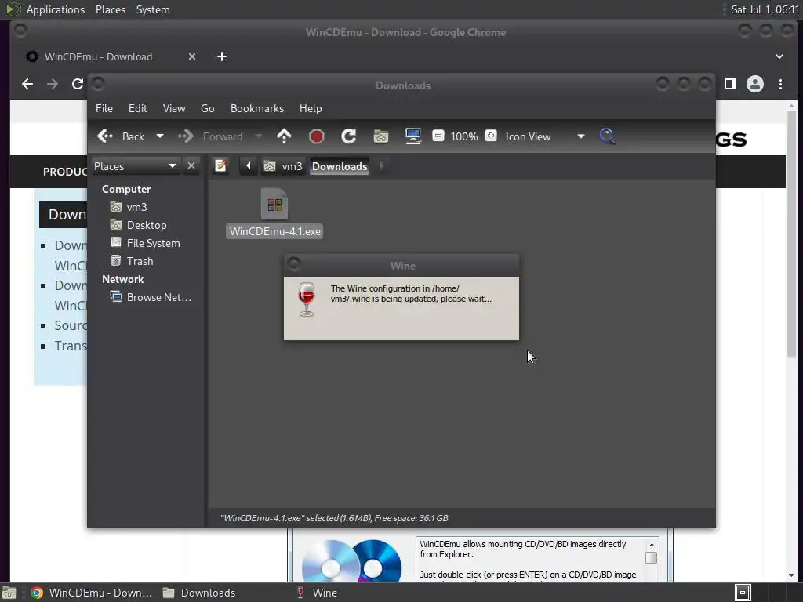This screenshot has width=803, height=602.
Task: Reset zoom by clicking 100%
Action: [x=464, y=136]
